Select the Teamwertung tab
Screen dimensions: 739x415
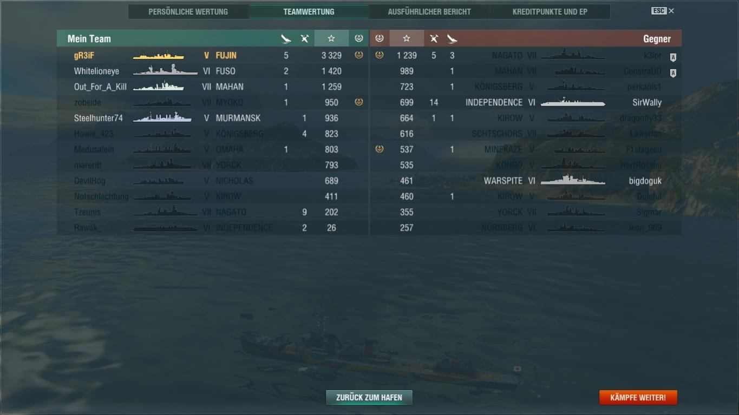pos(309,11)
